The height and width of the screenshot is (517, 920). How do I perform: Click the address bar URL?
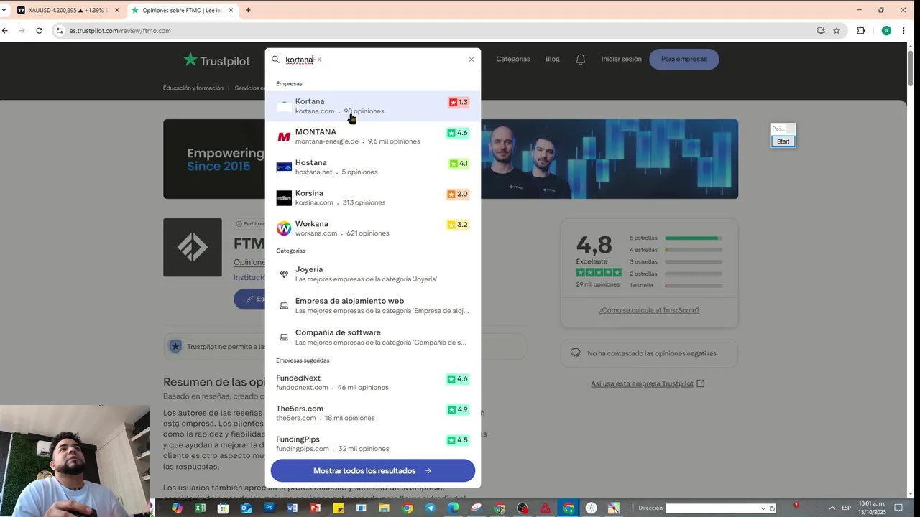point(120,31)
